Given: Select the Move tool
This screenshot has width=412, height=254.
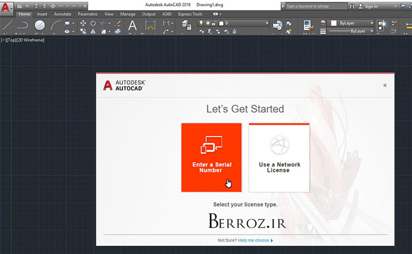Looking at the screenshot, I should [x=83, y=23].
